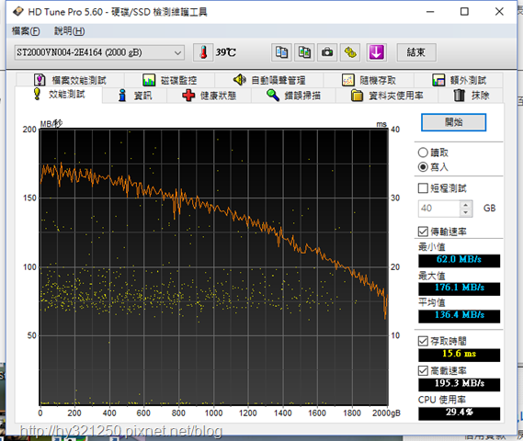Decrease the GB value with down arrow

point(466,212)
